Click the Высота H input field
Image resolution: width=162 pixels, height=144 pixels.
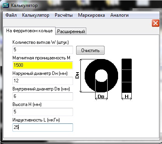(43, 112)
